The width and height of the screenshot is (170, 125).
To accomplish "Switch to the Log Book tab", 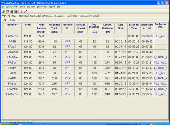I will pos(59,16).
